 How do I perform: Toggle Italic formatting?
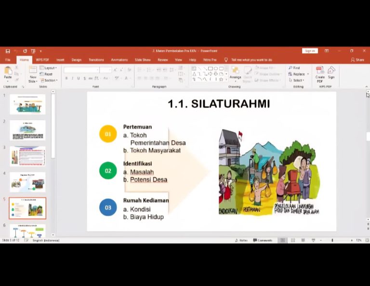72,78
